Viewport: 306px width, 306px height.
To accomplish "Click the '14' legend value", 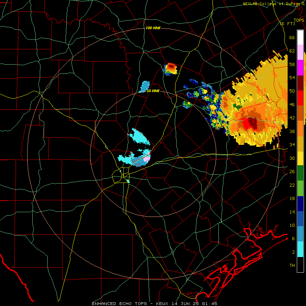I will point(292,212).
